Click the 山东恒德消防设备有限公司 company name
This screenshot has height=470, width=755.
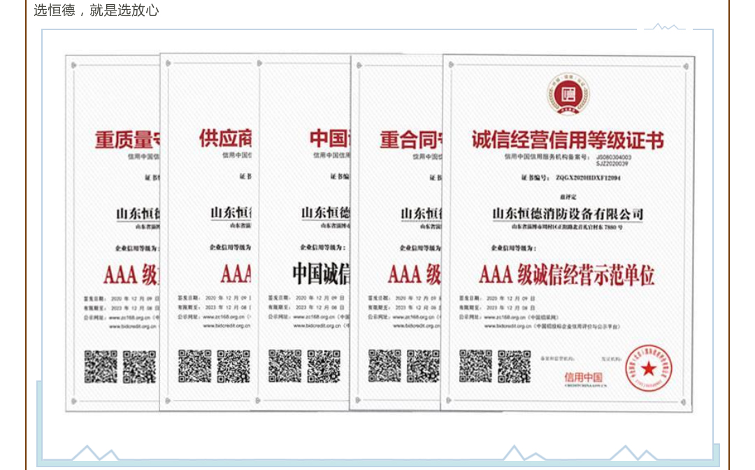(567, 213)
